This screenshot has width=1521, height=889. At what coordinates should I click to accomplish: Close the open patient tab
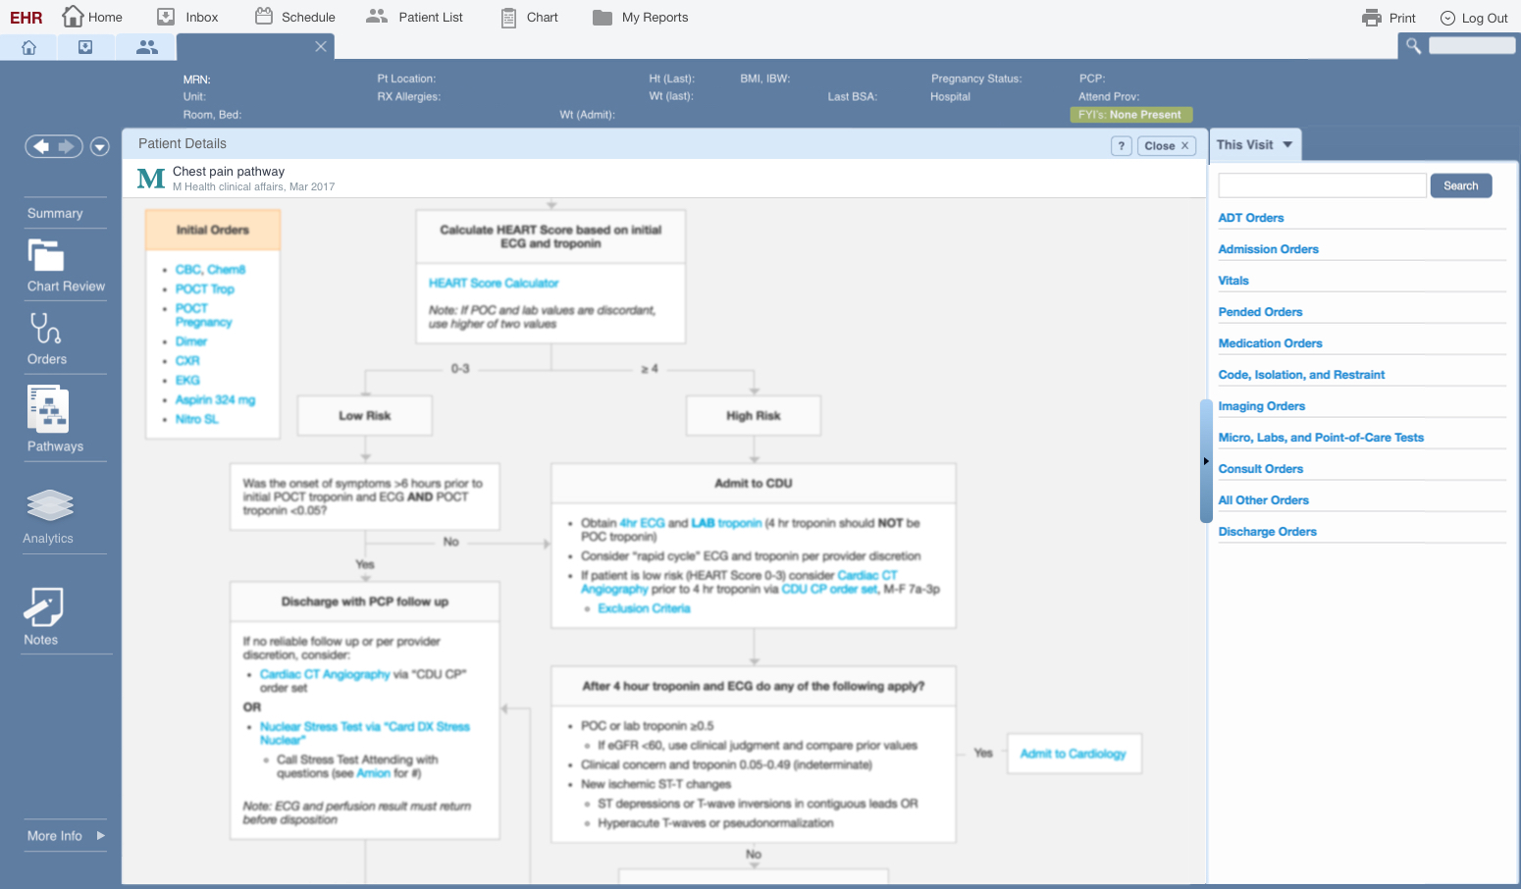point(320,46)
